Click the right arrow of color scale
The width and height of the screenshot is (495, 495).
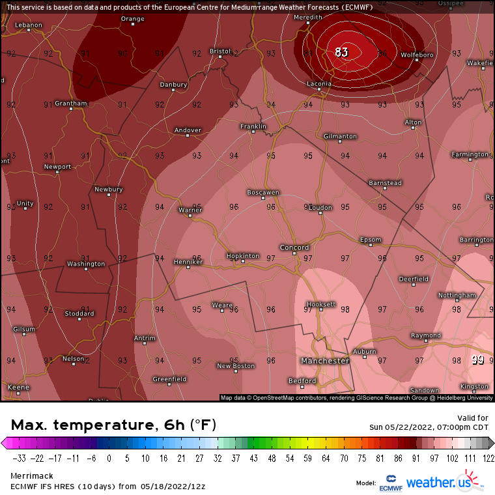(491, 444)
